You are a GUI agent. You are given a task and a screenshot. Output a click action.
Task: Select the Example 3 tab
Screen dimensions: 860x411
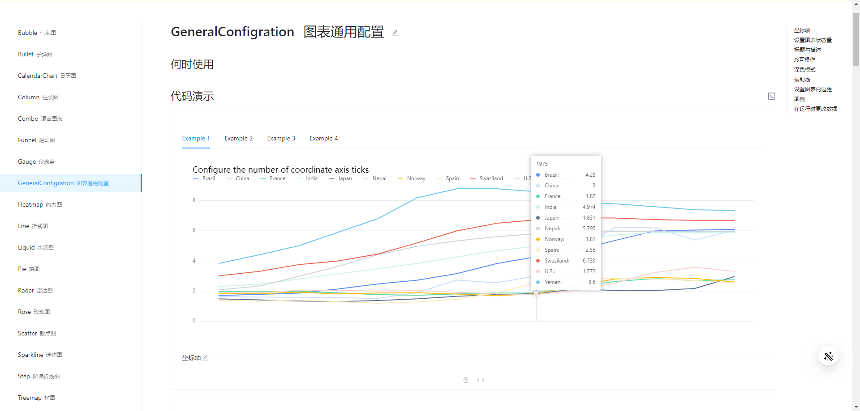281,139
